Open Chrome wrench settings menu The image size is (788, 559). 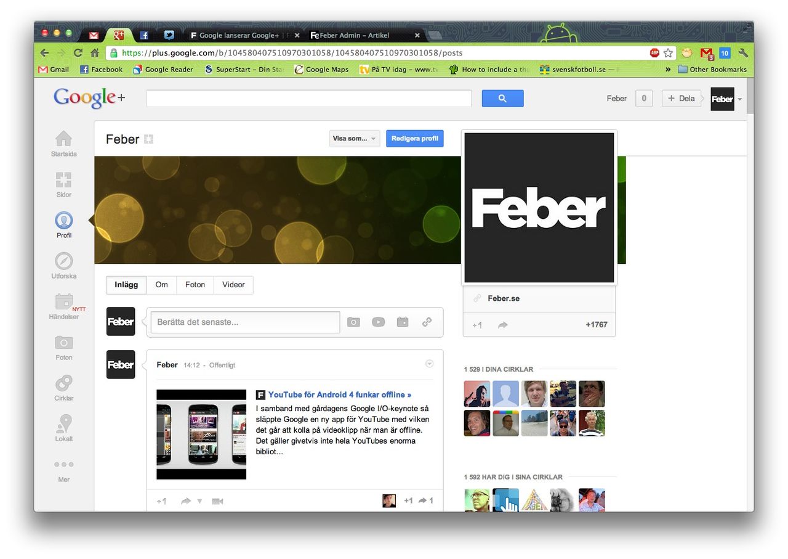coord(743,53)
